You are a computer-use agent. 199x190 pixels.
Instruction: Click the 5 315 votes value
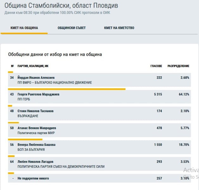coord(158,94)
